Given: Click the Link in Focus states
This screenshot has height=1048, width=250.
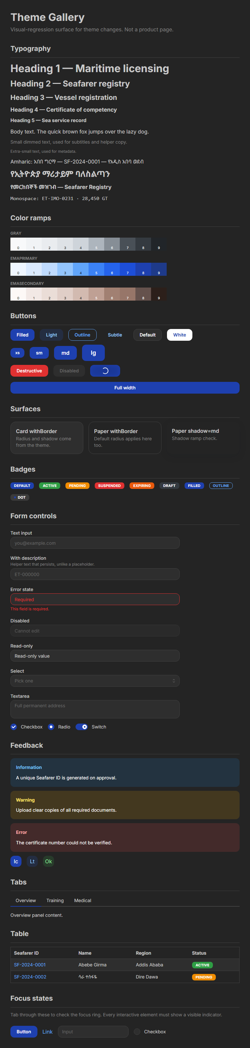Looking at the screenshot, I should (x=48, y=1032).
